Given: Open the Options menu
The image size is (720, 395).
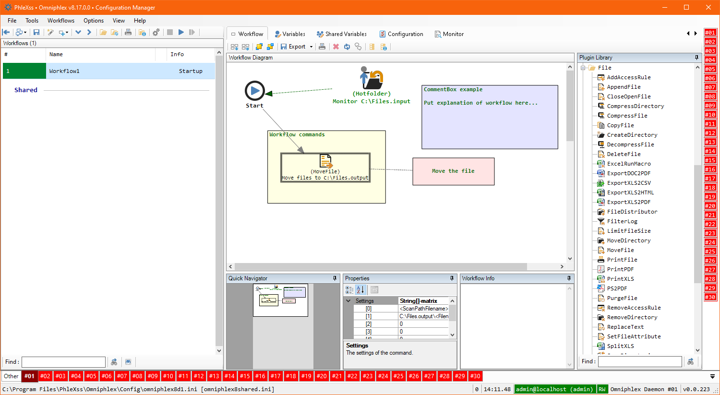Looking at the screenshot, I should pos(94,21).
